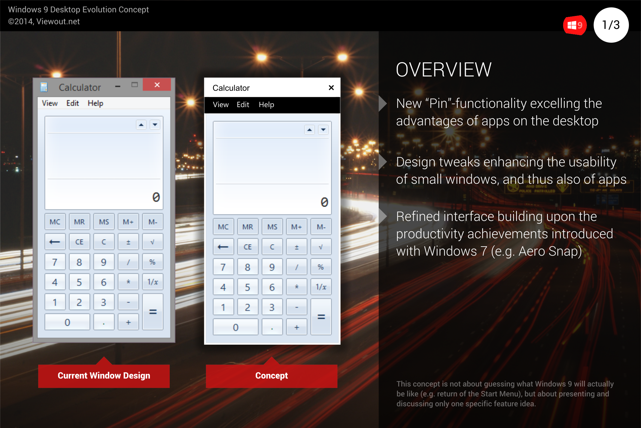
Task: Click history up arrow in Concept Calculator
Action: pyautogui.click(x=309, y=130)
